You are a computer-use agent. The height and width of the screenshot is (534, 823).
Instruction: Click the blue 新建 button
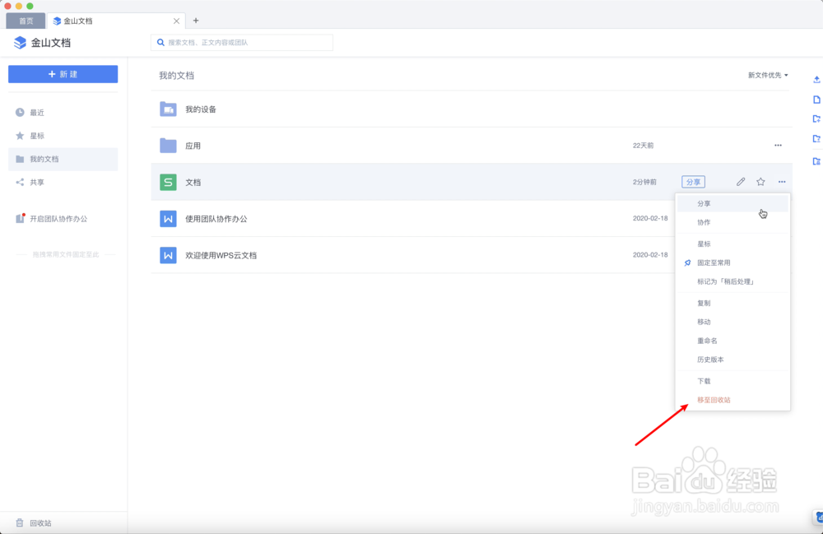[x=63, y=74]
